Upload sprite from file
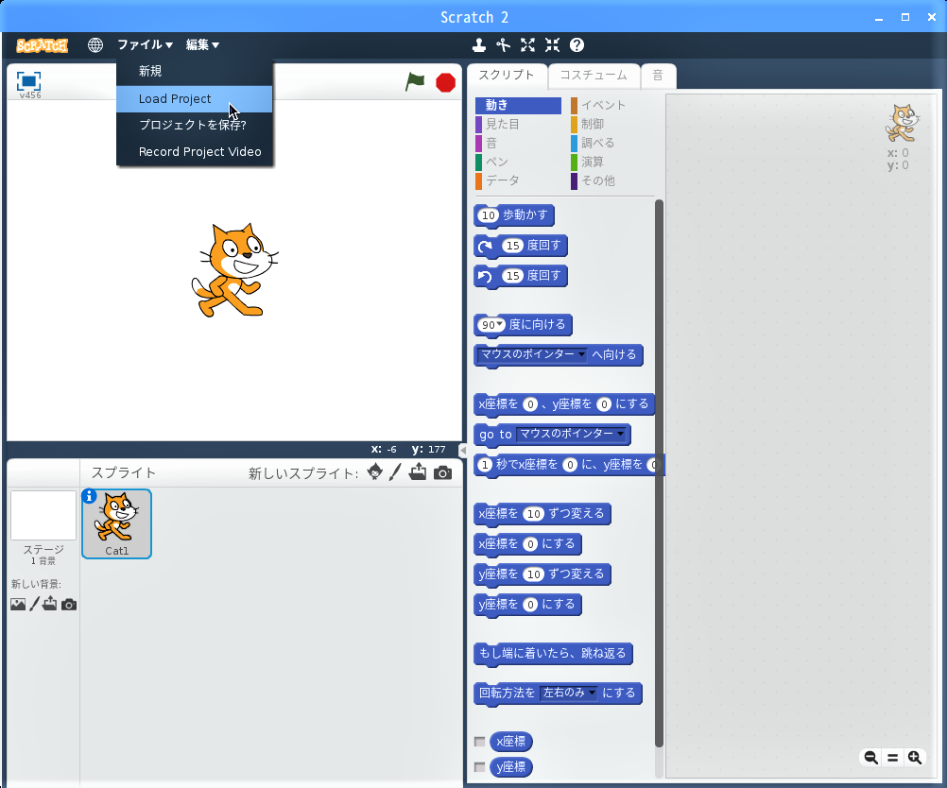Image resolution: width=947 pixels, height=788 pixels. pyautogui.click(x=418, y=471)
